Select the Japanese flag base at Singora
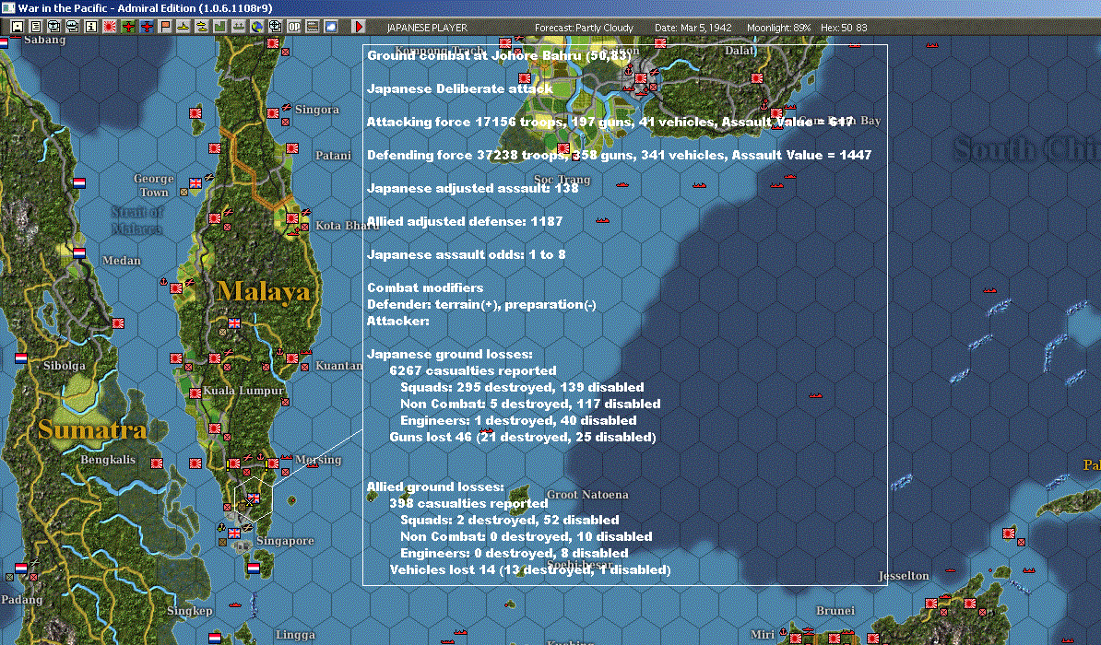This screenshot has width=1101, height=645. [273, 113]
